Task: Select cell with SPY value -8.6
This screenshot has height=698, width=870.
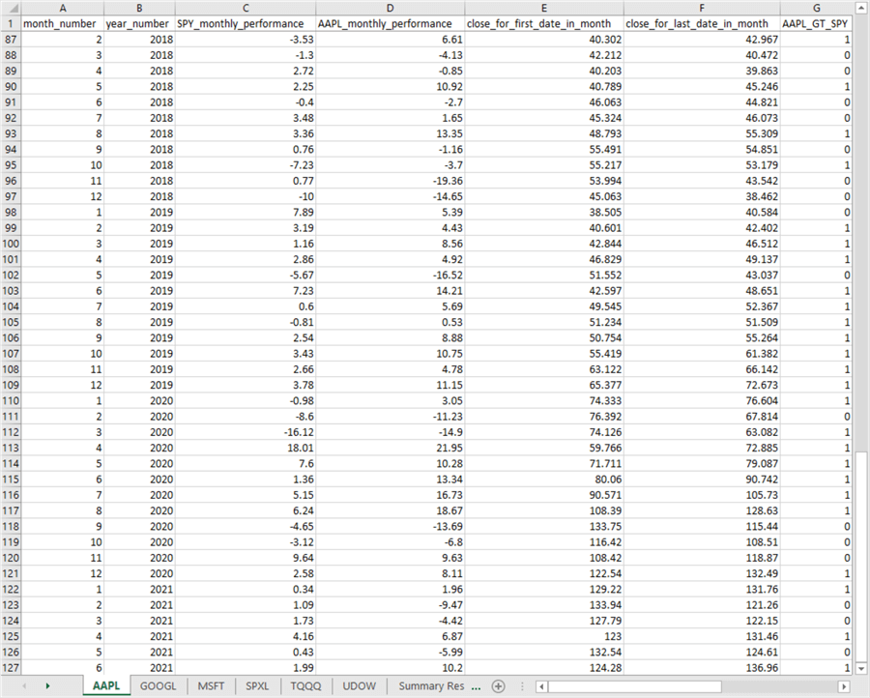Action: pyautogui.click(x=246, y=417)
